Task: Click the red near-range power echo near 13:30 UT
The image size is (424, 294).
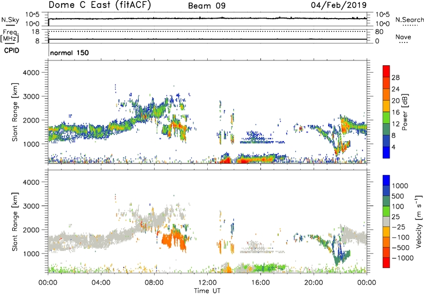Action: click(226, 160)
